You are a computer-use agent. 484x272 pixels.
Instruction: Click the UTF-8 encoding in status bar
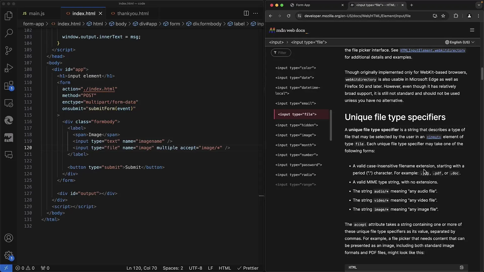pyautogui.click(x=196, y=268)
